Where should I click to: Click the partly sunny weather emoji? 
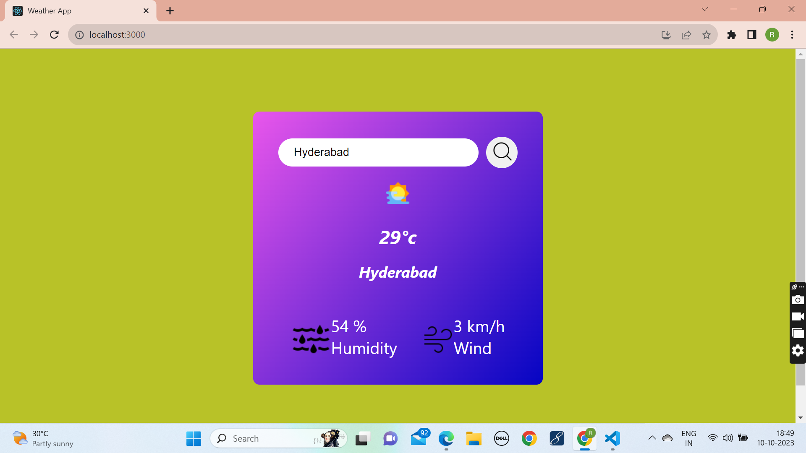(398, 193)
